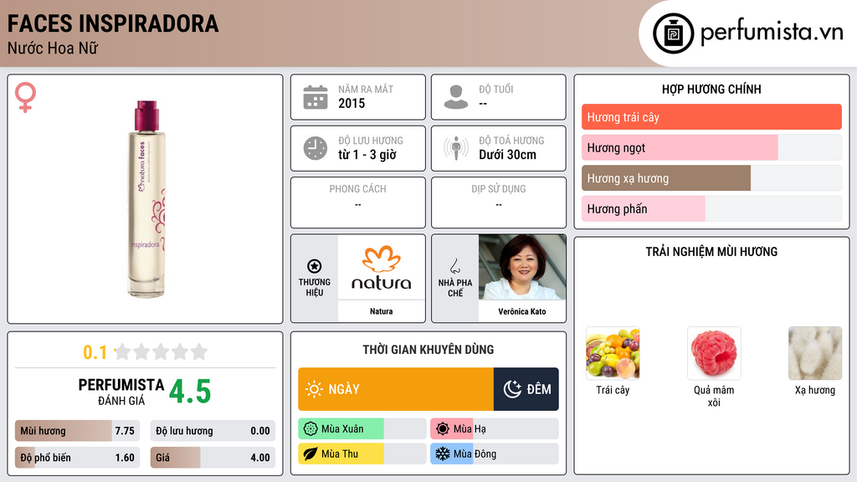Click the perfumista.vn perfume bottle logo icon
Viewport: 857px width, 482px height.
coord(673,33)
